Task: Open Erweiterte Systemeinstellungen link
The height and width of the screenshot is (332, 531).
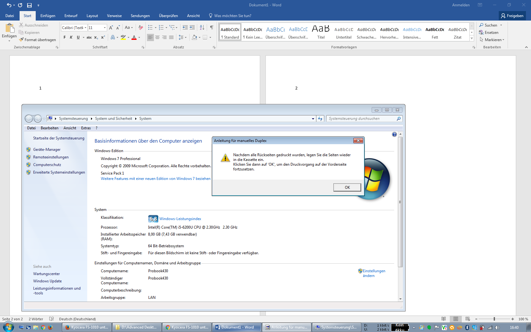Action: 59,172
